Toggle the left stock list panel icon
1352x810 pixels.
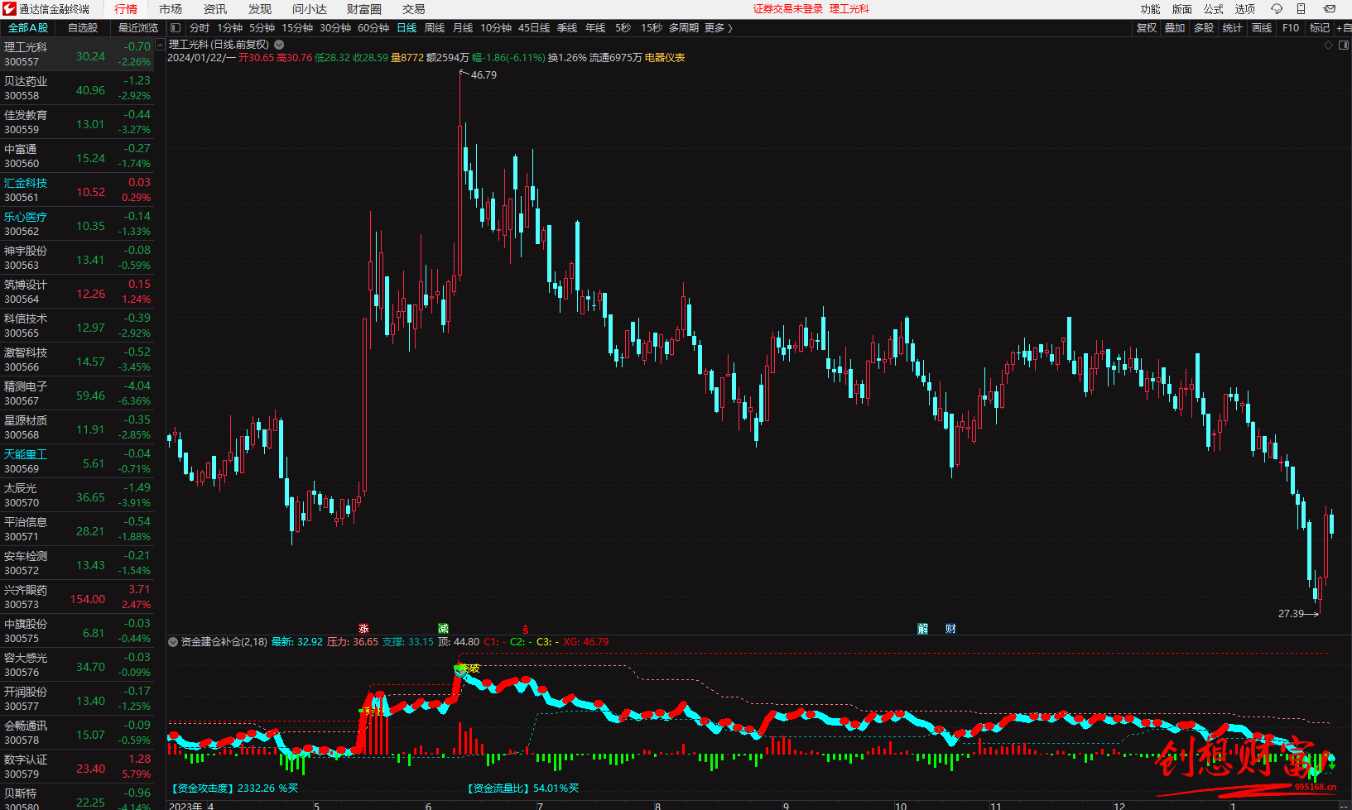pyautogui.click(x=176, y=28)
